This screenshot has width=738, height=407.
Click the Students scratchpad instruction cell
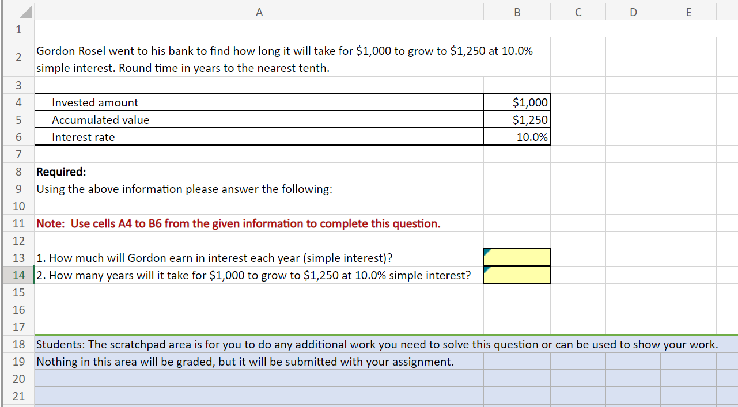click(x=259, y=344)
